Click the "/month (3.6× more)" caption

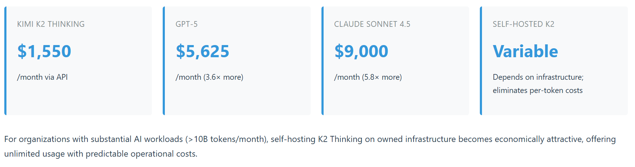coord(209,77)
